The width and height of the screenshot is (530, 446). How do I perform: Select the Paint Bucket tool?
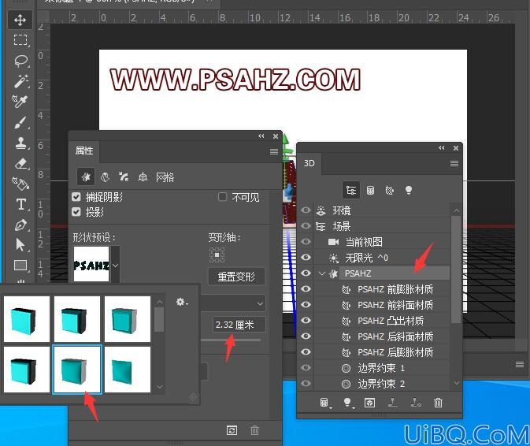(x=20, y=184)
